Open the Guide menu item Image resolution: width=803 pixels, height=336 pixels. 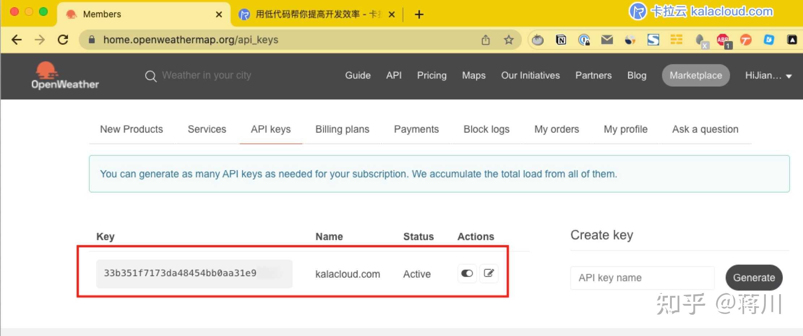pyautogui.click(x=358, y=75)
